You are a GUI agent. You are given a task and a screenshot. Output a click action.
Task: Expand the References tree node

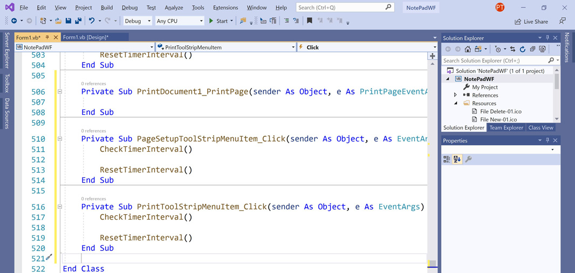tap(455, 95)
